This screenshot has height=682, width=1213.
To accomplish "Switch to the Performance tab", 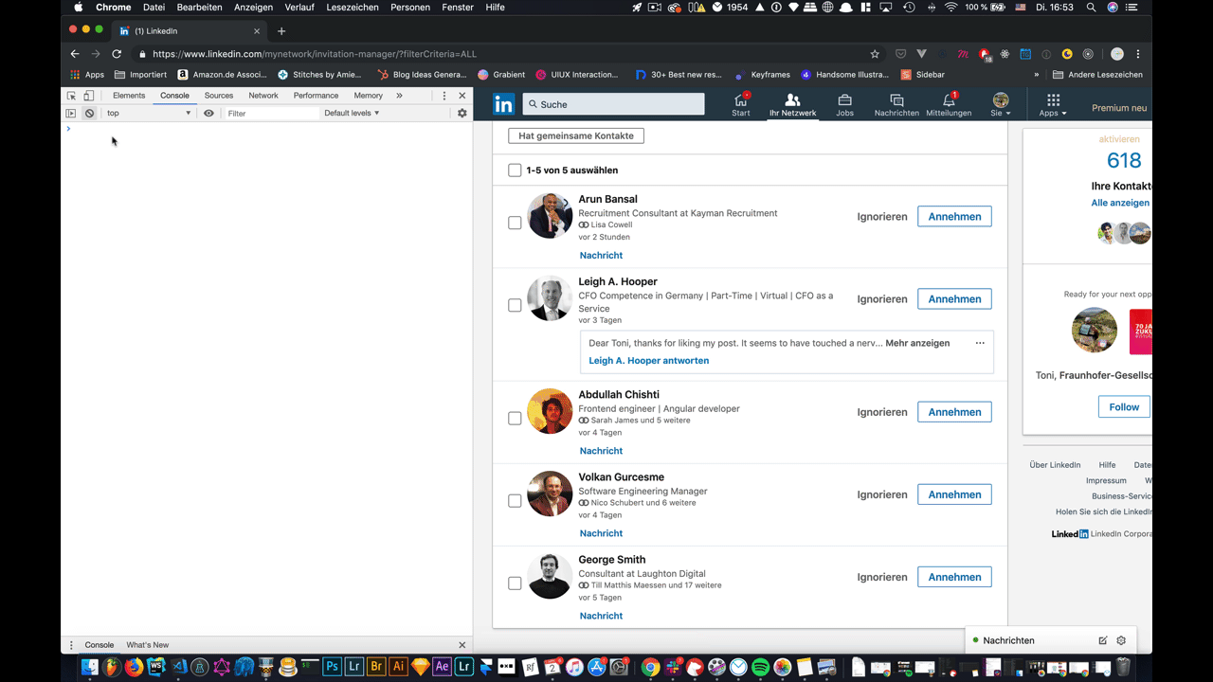I will click(x=316, y=96).
